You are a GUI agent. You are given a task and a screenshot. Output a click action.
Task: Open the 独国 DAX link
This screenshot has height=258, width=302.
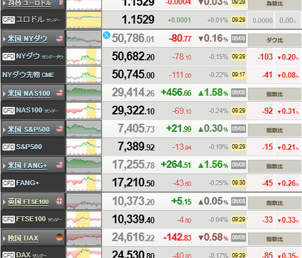coord(23,238)
